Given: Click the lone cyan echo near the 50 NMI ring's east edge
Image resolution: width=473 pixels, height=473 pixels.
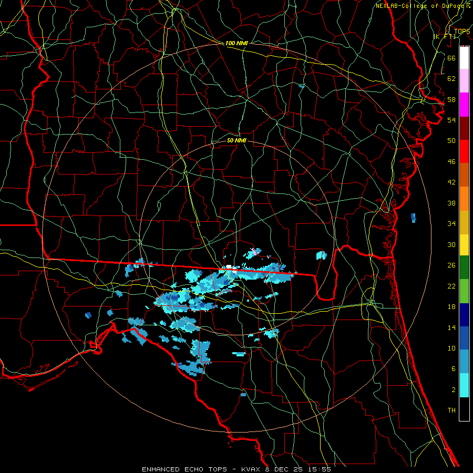Looking at the screenshot, I should (322, 255).
